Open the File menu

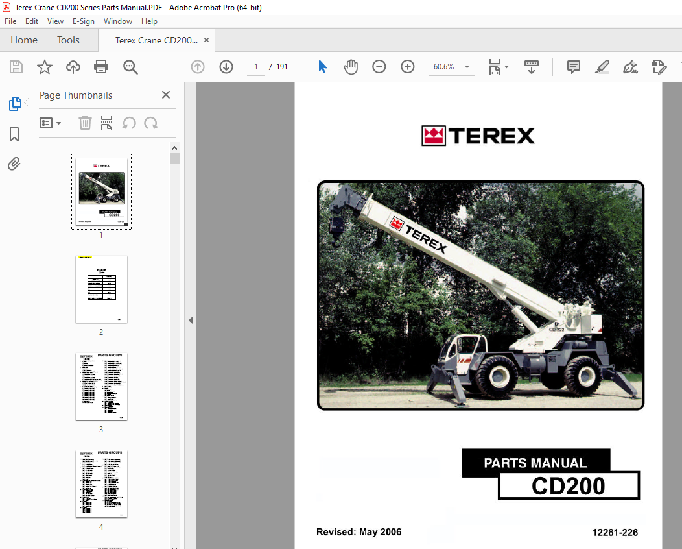[x=10, y=21]
